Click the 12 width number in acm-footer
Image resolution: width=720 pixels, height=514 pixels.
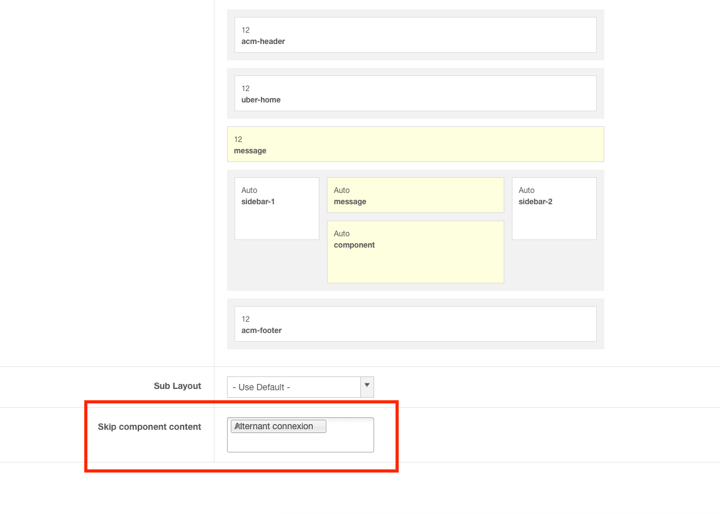246,319
